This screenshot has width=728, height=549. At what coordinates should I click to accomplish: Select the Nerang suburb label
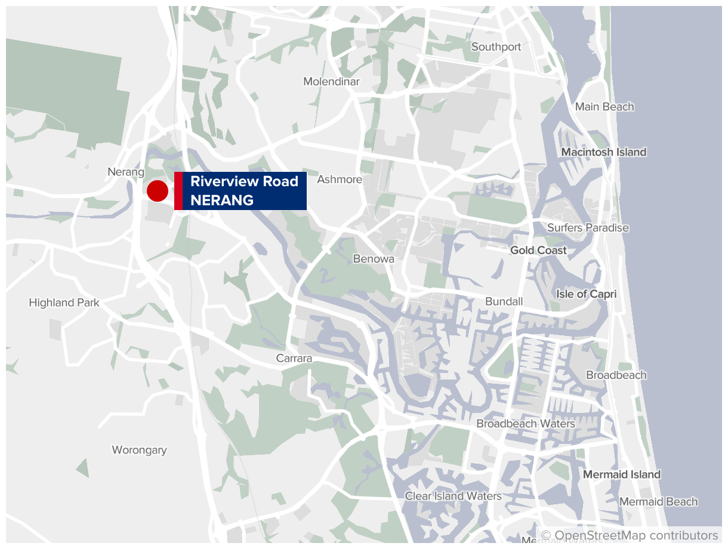click(126, 172)
